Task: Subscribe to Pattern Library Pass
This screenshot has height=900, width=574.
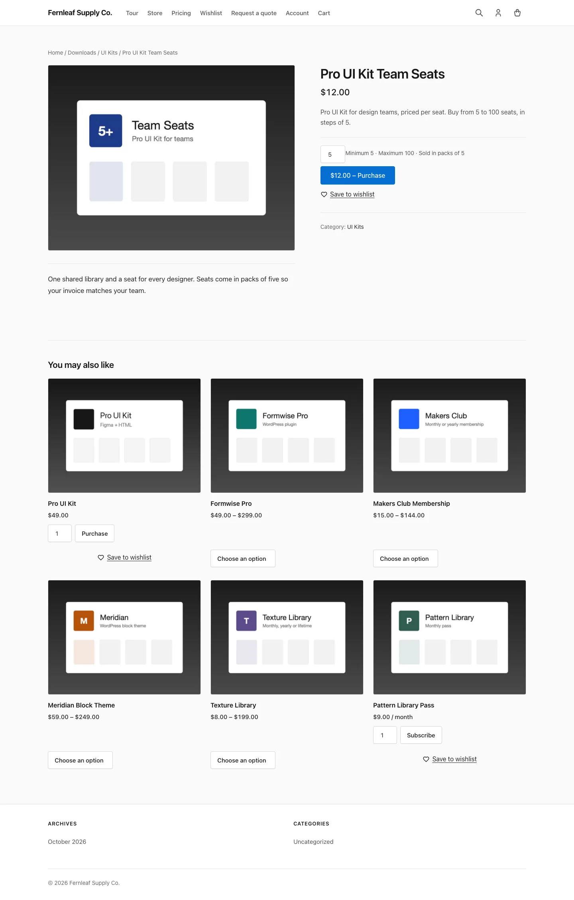Action: point(421,735)
